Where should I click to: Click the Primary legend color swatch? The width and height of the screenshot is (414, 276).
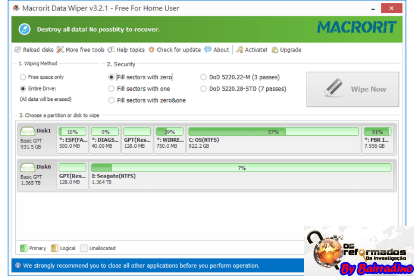(23, 248)
